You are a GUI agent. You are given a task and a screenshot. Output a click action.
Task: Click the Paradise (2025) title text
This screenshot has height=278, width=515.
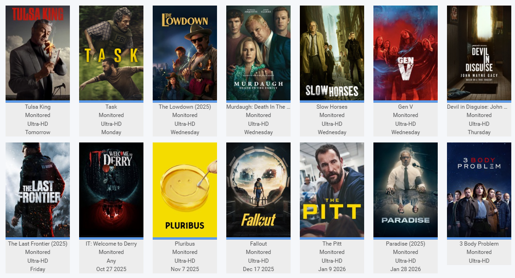406,243
